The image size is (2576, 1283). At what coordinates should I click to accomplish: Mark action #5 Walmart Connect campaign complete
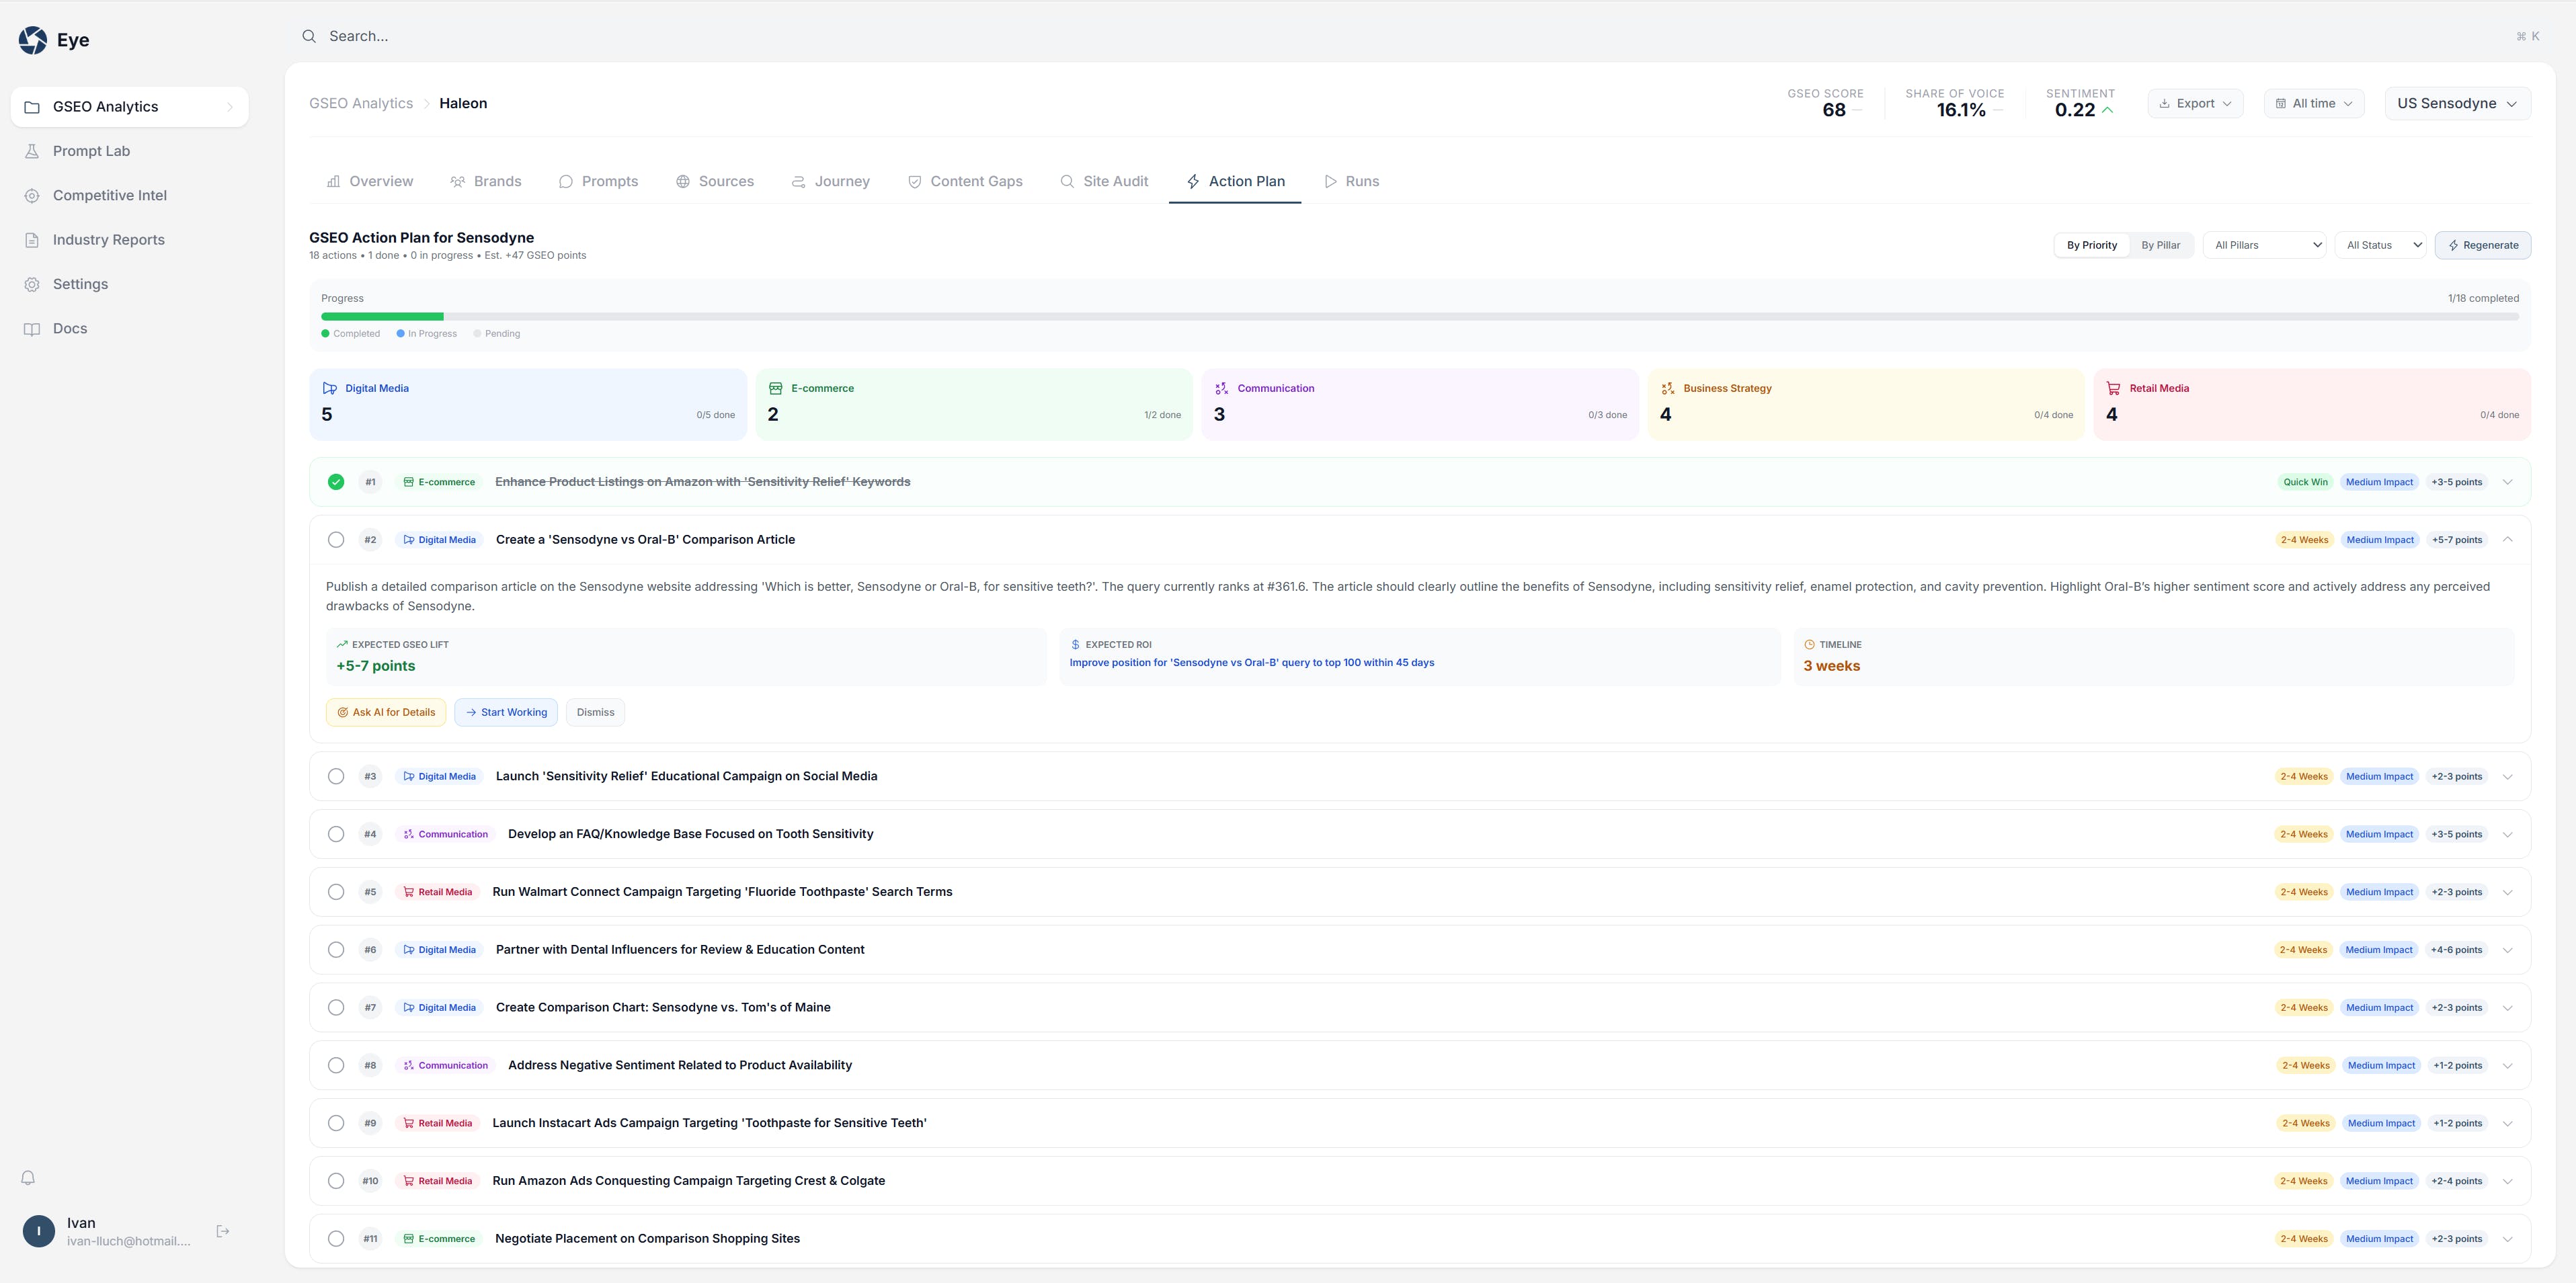[x=336, y=892]
